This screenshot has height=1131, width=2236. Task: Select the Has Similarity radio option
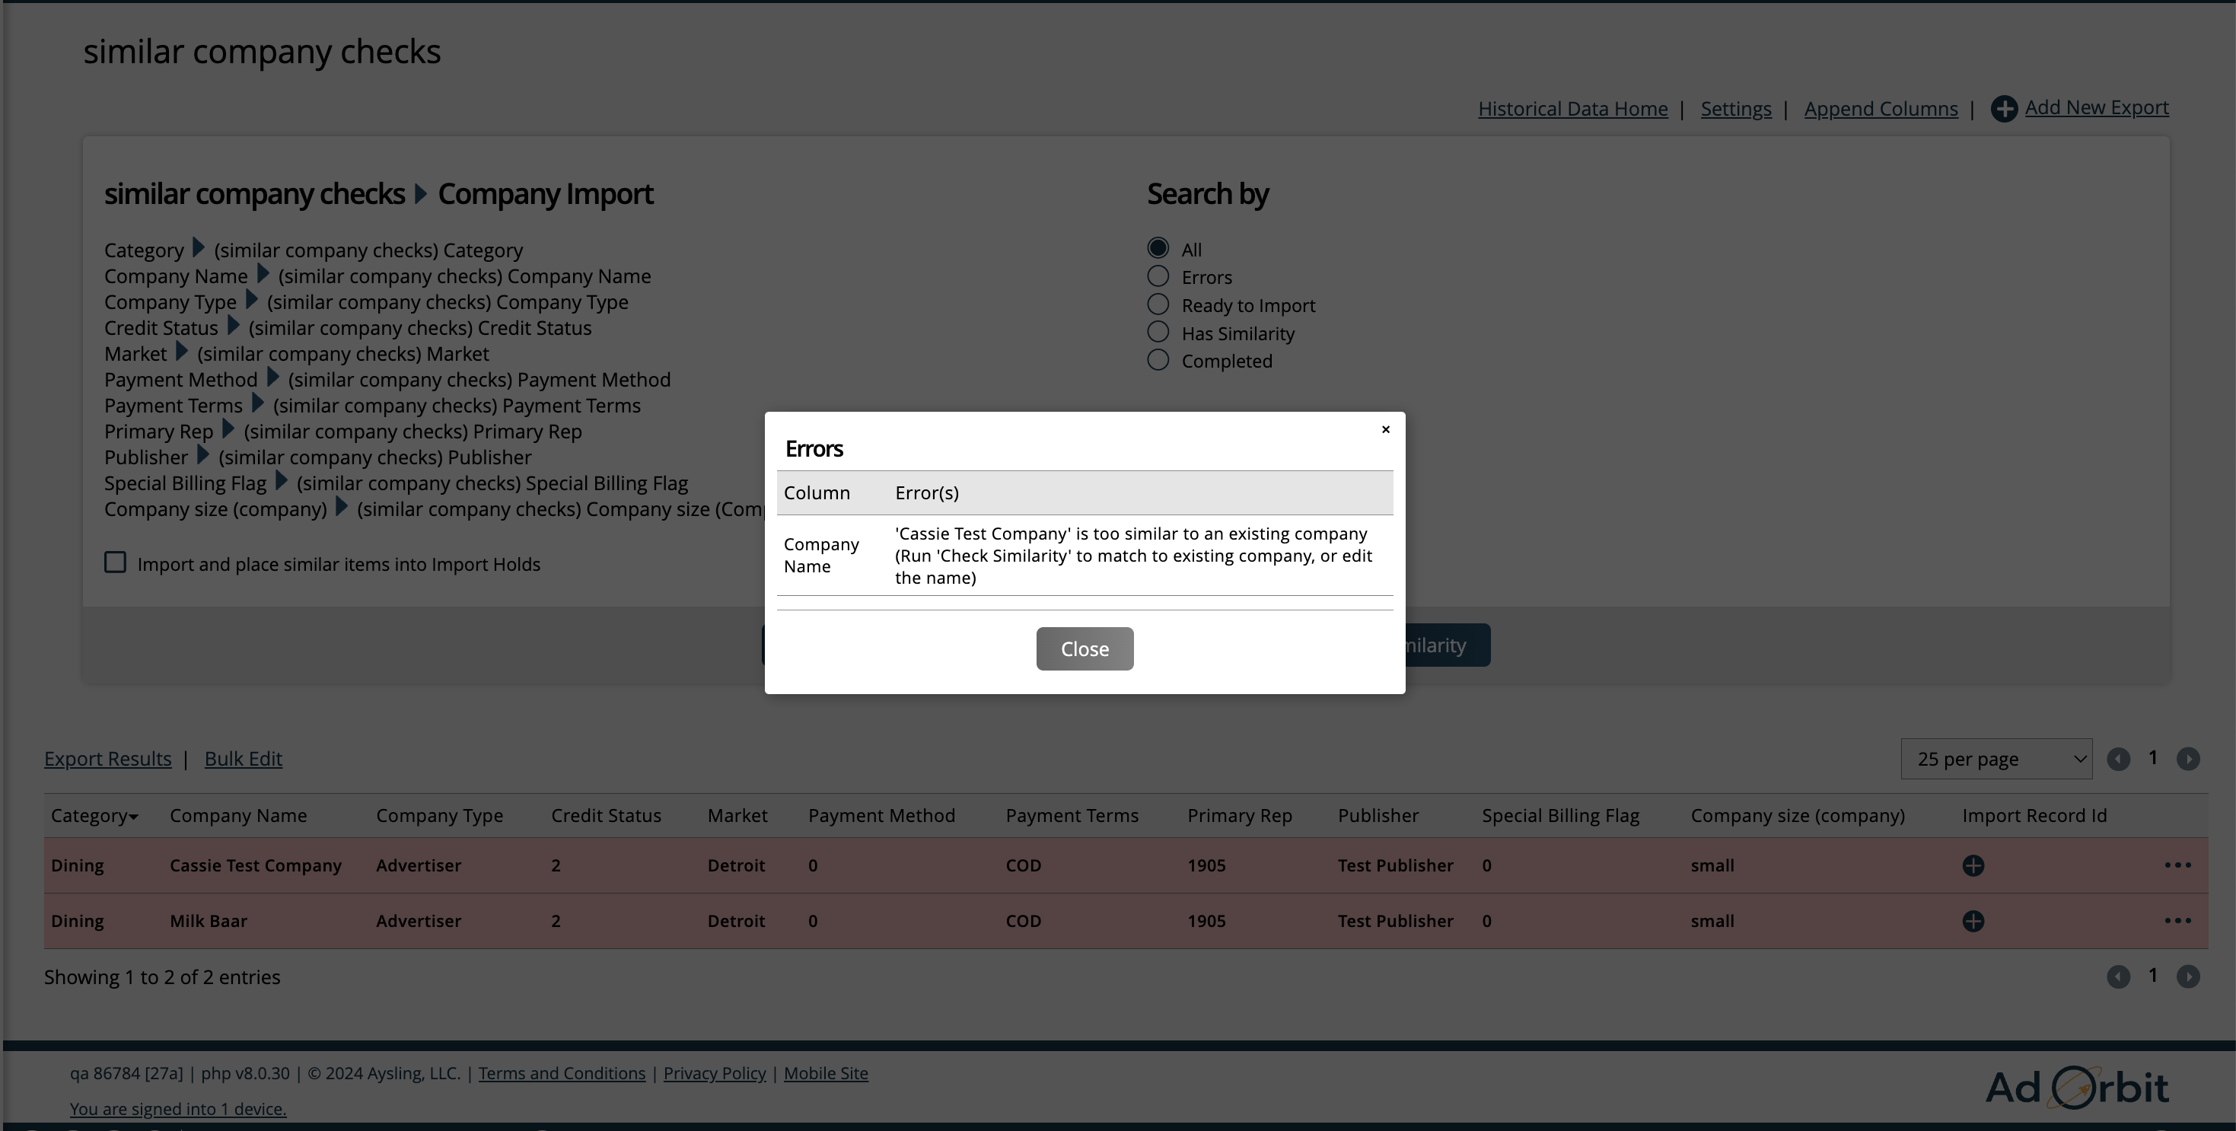coord(1158,333)
